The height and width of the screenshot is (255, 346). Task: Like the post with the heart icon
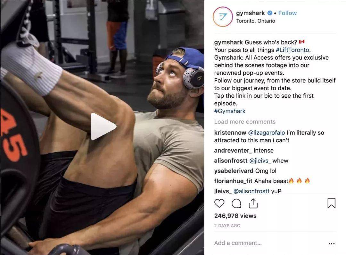pyautogui.click(x=219, y=204)
